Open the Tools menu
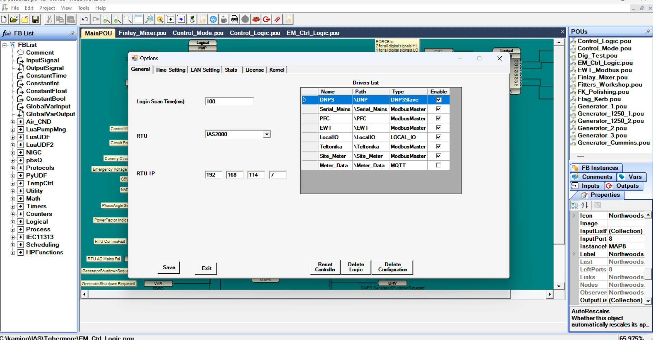653x340 pixels. click(83, 8)
